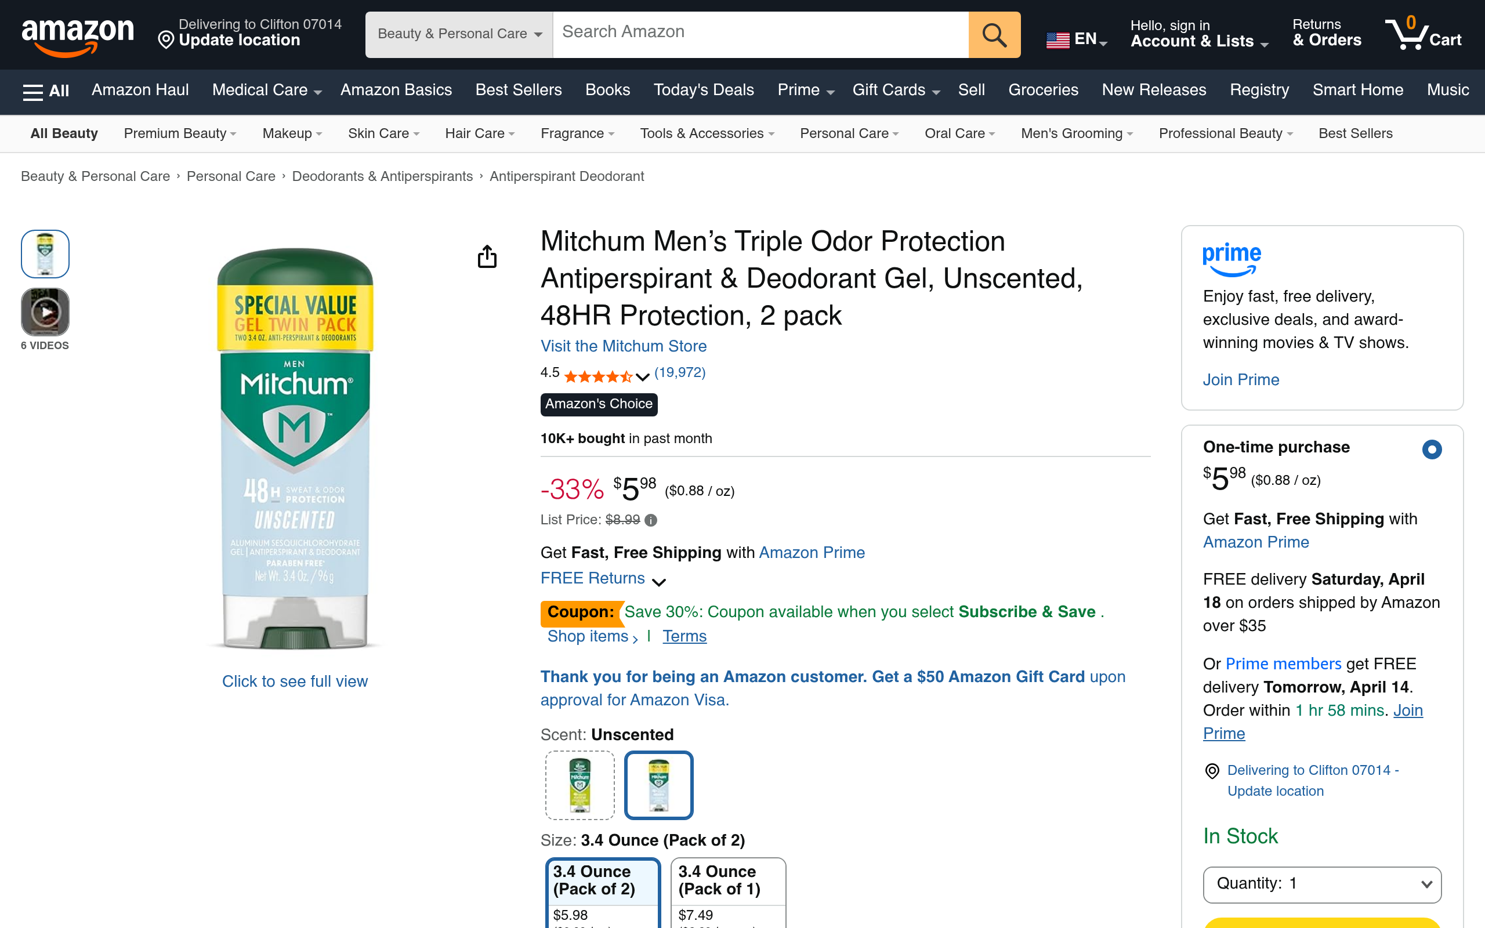Click the Join Prime link in Prime box
Viewport: 1485px width, 928px height.
pos(1241,380)
